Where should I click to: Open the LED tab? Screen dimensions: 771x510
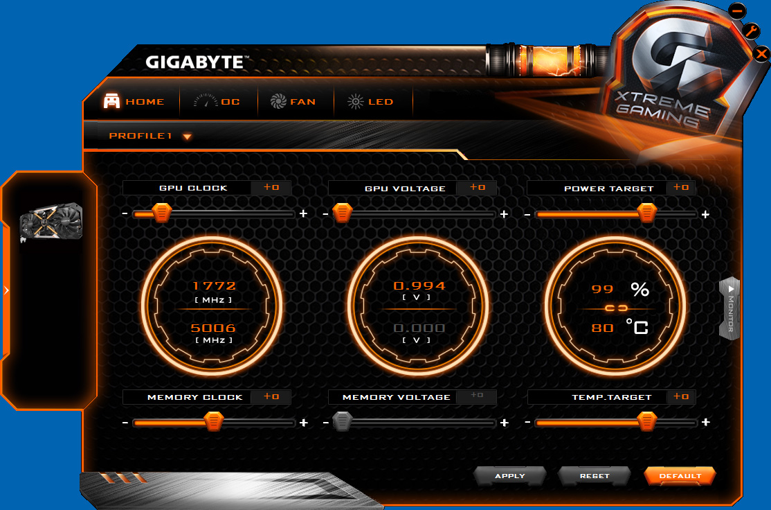[370, 101]
